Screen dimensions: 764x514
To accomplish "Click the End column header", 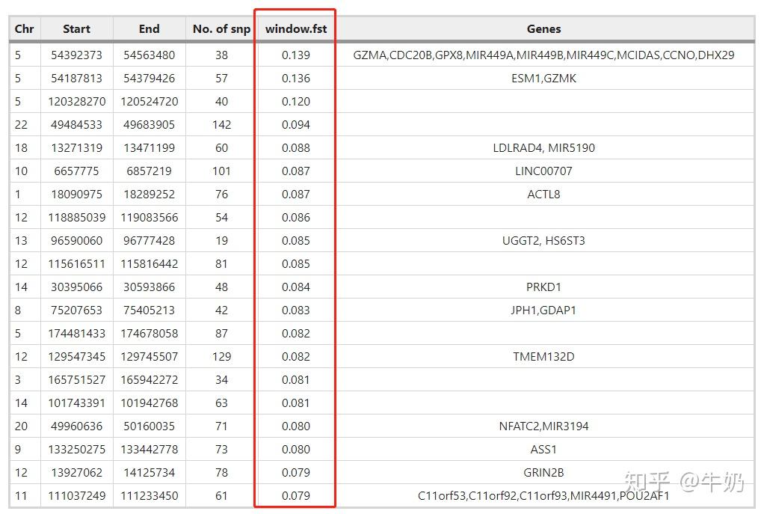I will point(149,29).
